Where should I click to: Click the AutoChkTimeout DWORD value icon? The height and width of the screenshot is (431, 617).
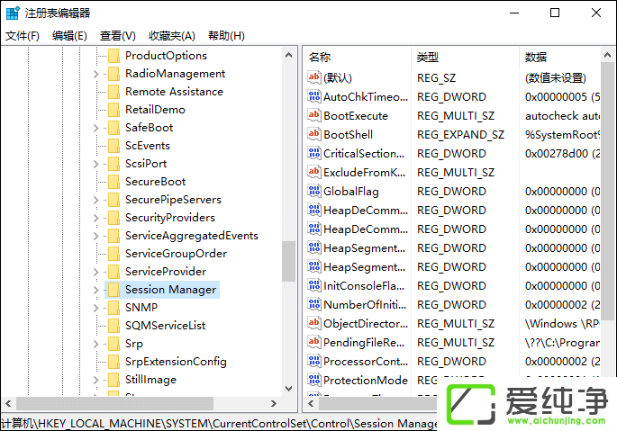(314, 96)
